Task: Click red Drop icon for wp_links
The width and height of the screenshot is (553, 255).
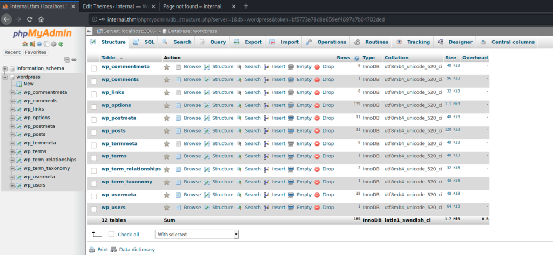Action: pyautogui.click(x=317, y=93)
